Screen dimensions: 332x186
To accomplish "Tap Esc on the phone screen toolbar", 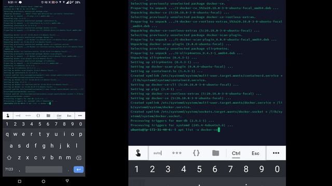I will point(69,116).
